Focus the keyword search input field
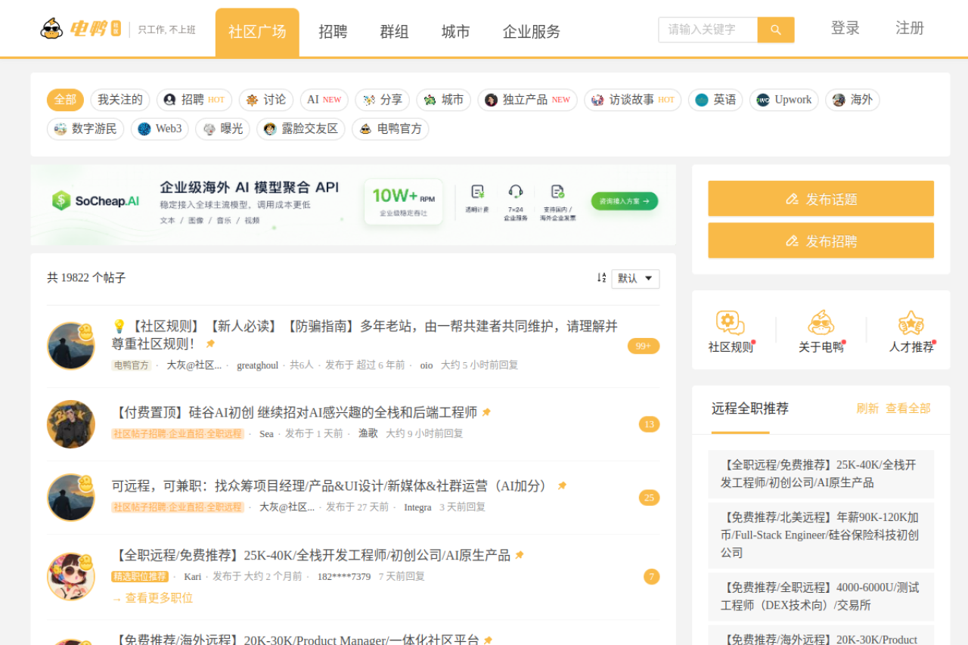Image resolution: width=968 pixels, height=645 pixels. (708, 29)
